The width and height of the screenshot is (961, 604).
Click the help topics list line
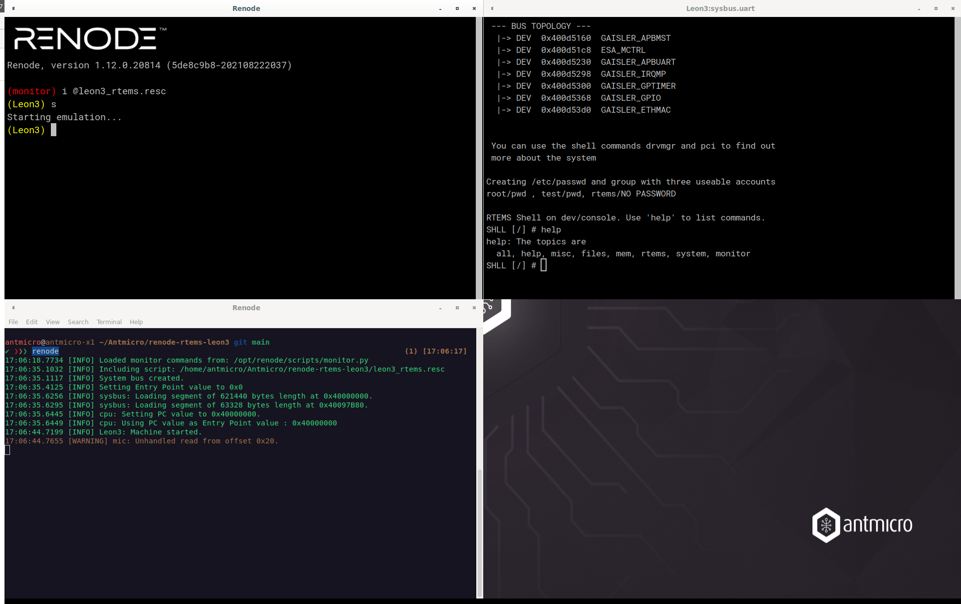(623, 254)
